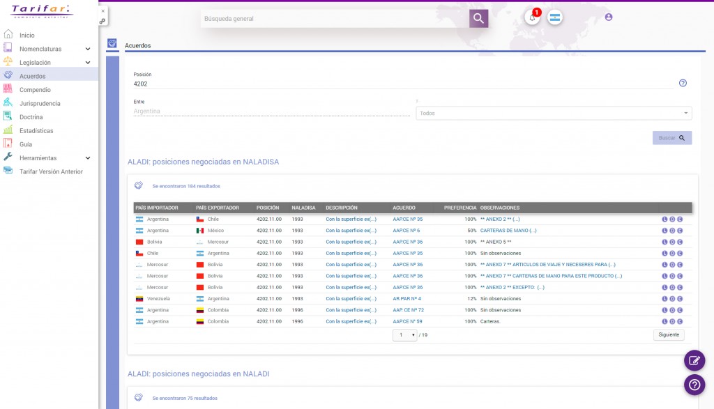Open the notifications bell
This screenshot has width=714, height=409.
532,17
